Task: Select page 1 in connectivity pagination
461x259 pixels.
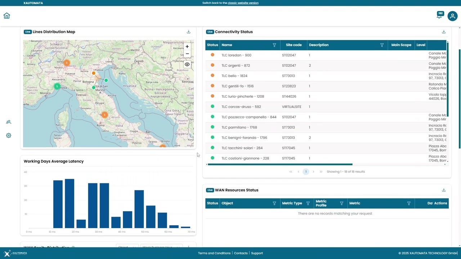Action: [x=306, y=172]
